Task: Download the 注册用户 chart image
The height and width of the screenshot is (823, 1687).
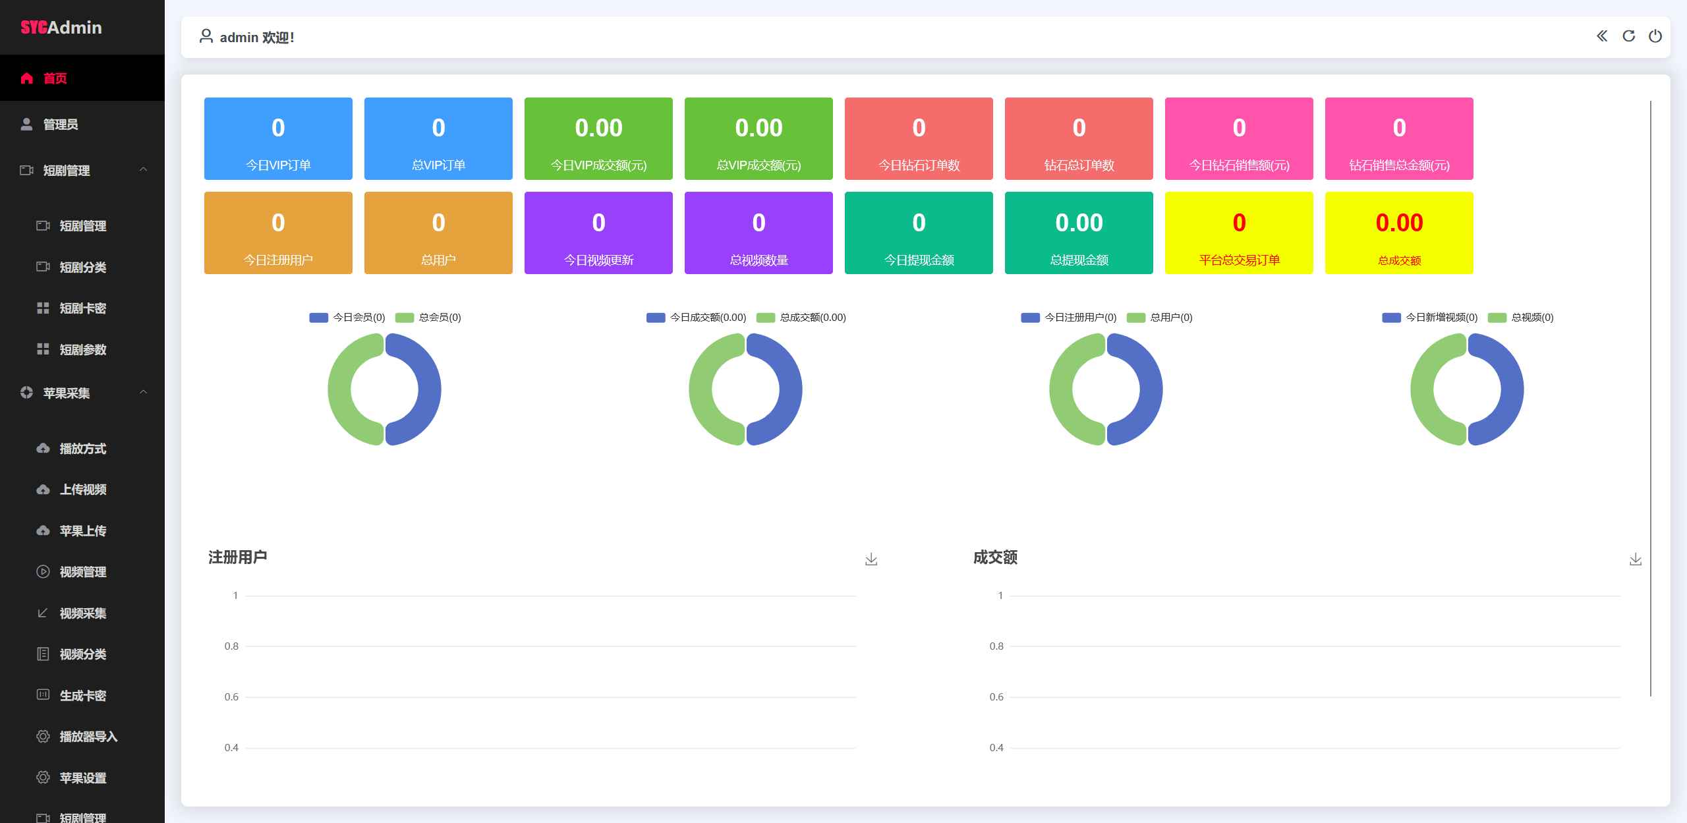Action: [x=871, y=559]
